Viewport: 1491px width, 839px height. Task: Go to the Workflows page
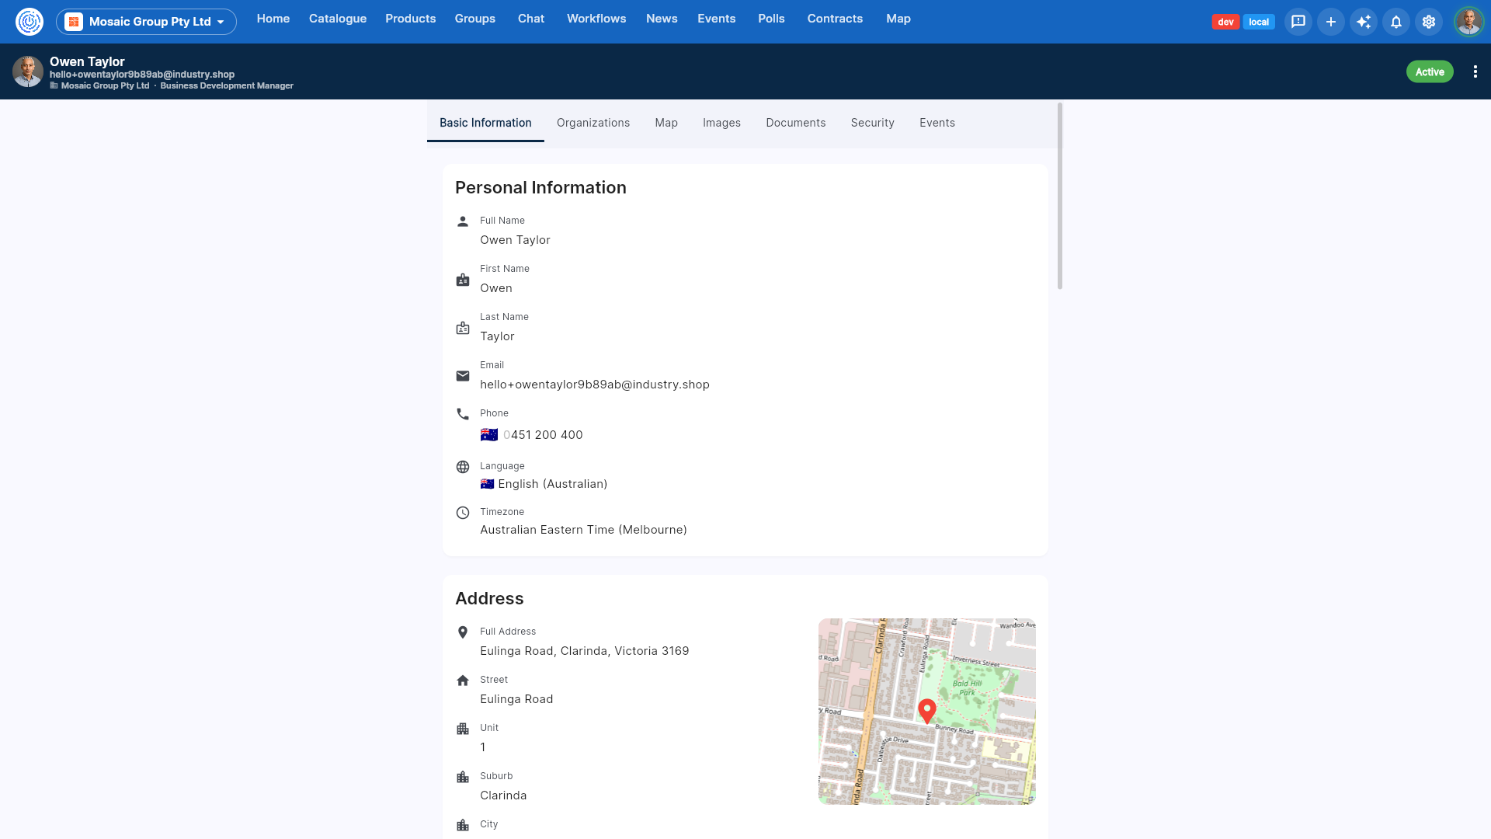tap(596, 19)
